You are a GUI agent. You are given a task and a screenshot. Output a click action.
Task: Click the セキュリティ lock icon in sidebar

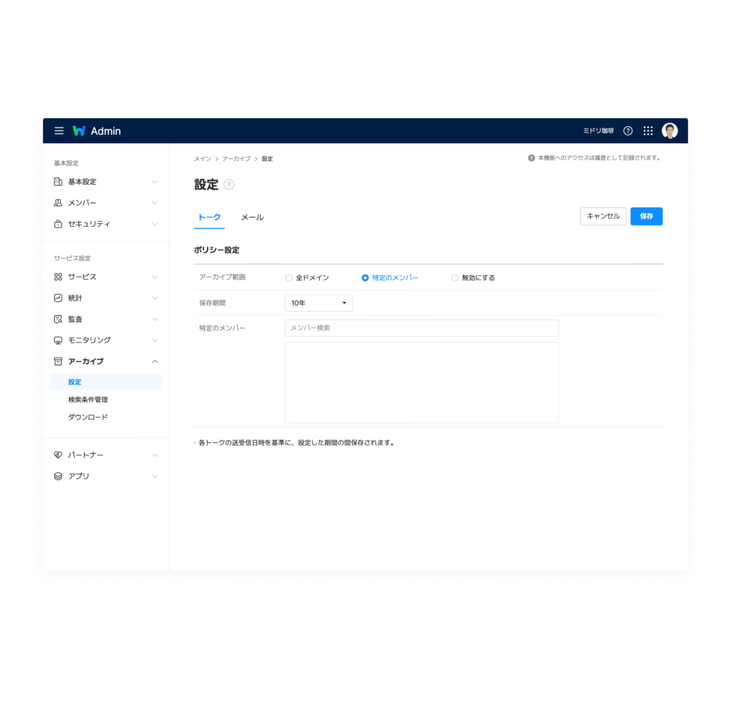tap(59, 224)
